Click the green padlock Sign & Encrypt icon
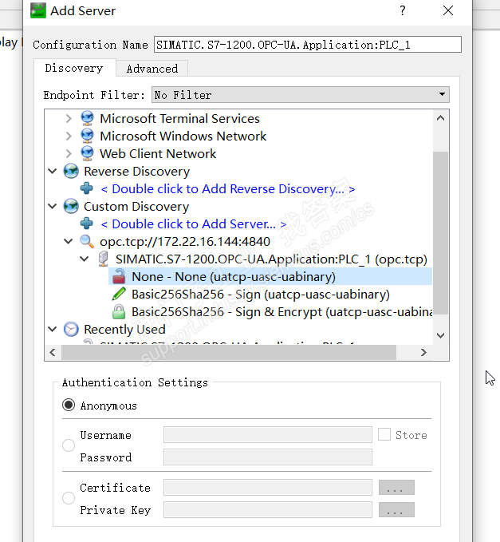The width and height of the screenshot is (500, 542). pos(118,311)
